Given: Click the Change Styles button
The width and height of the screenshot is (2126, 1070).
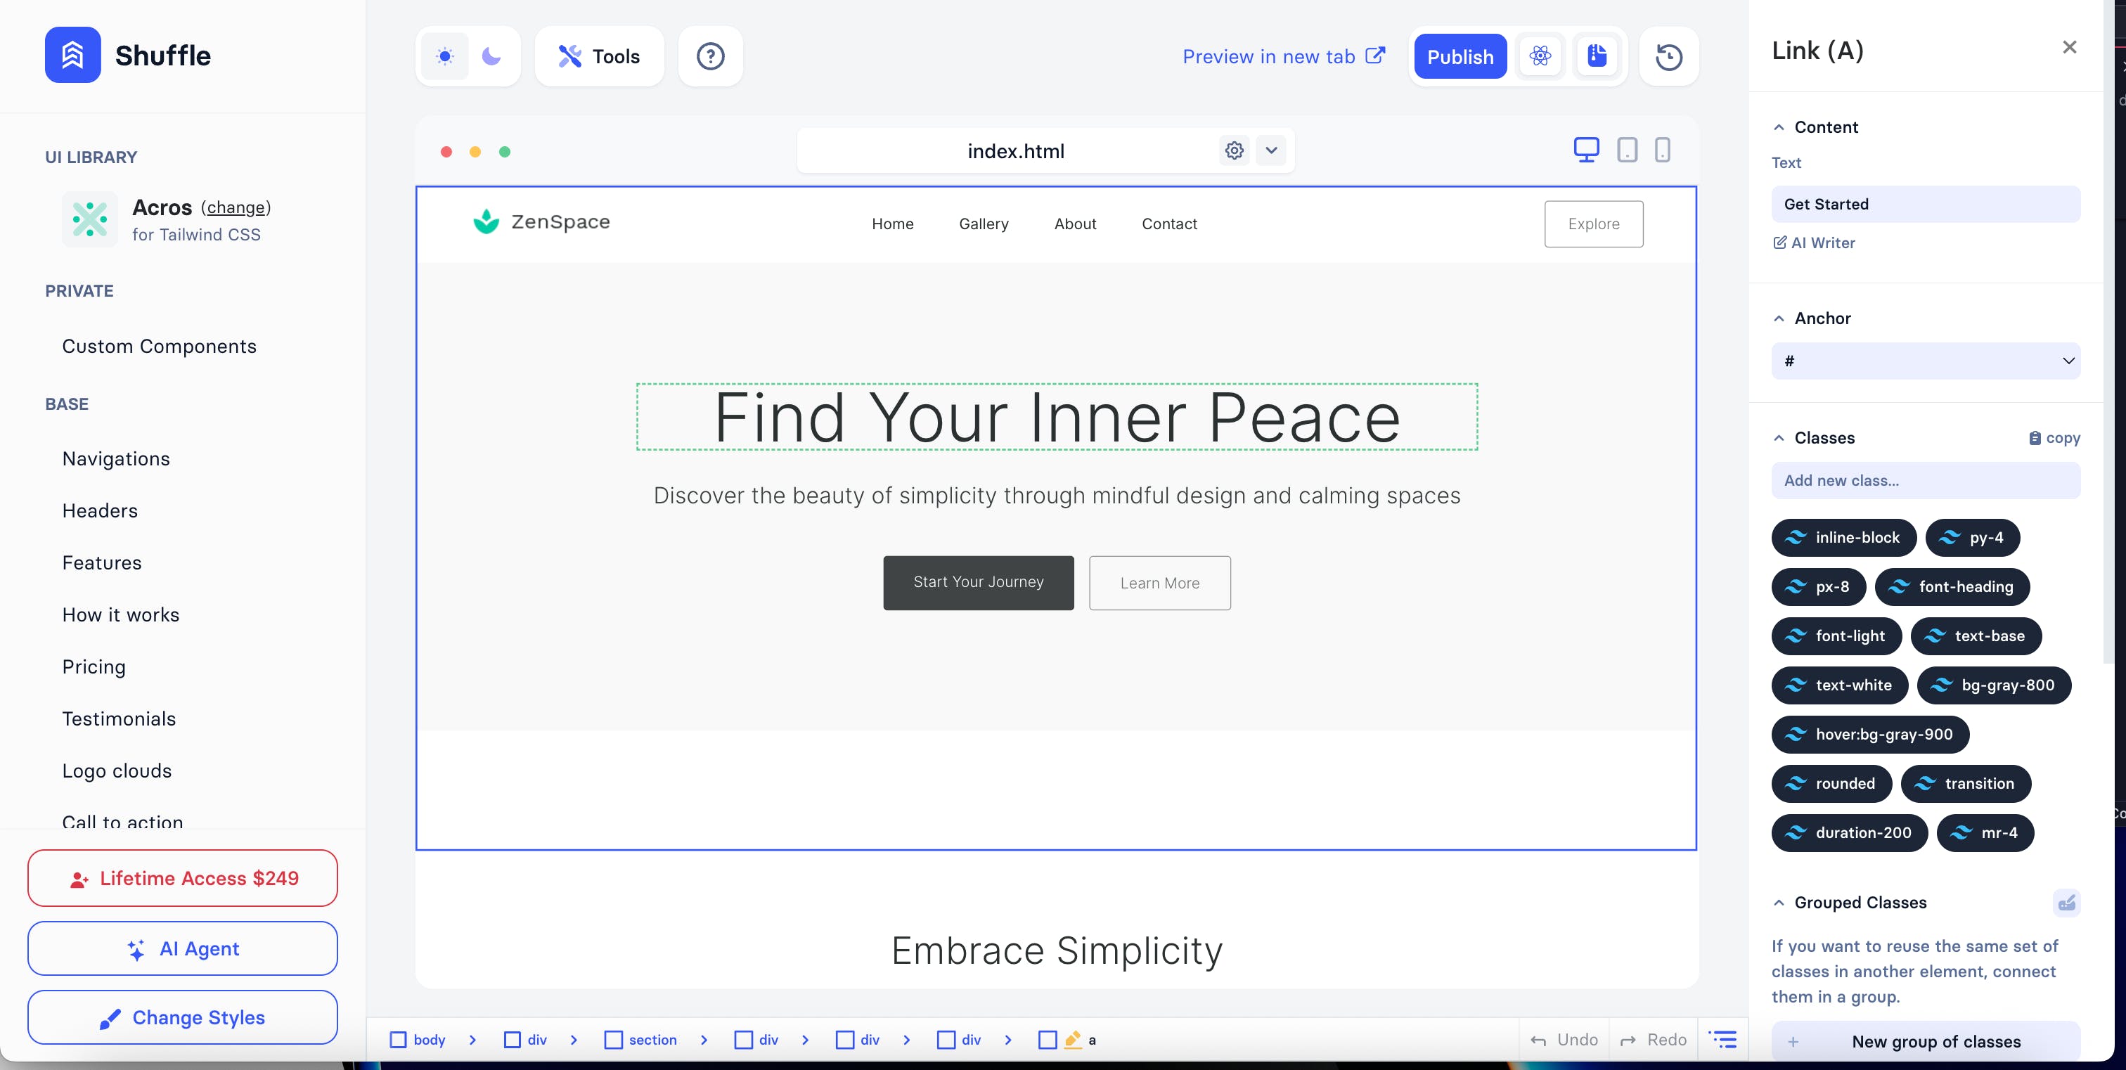Looking at the screenshot, I should [x=182, y=1017].
